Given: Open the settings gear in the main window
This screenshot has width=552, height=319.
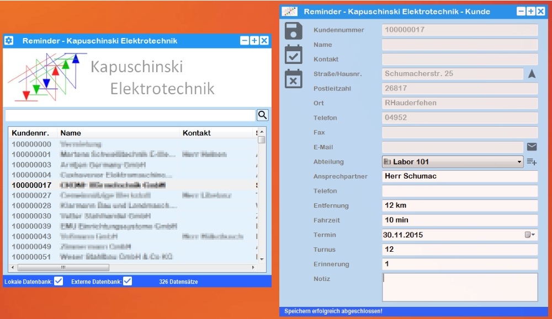Looking at the screenshot, I should (x=9, y=41).
